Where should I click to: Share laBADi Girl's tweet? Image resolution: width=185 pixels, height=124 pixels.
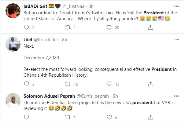[x=150, y=27]
